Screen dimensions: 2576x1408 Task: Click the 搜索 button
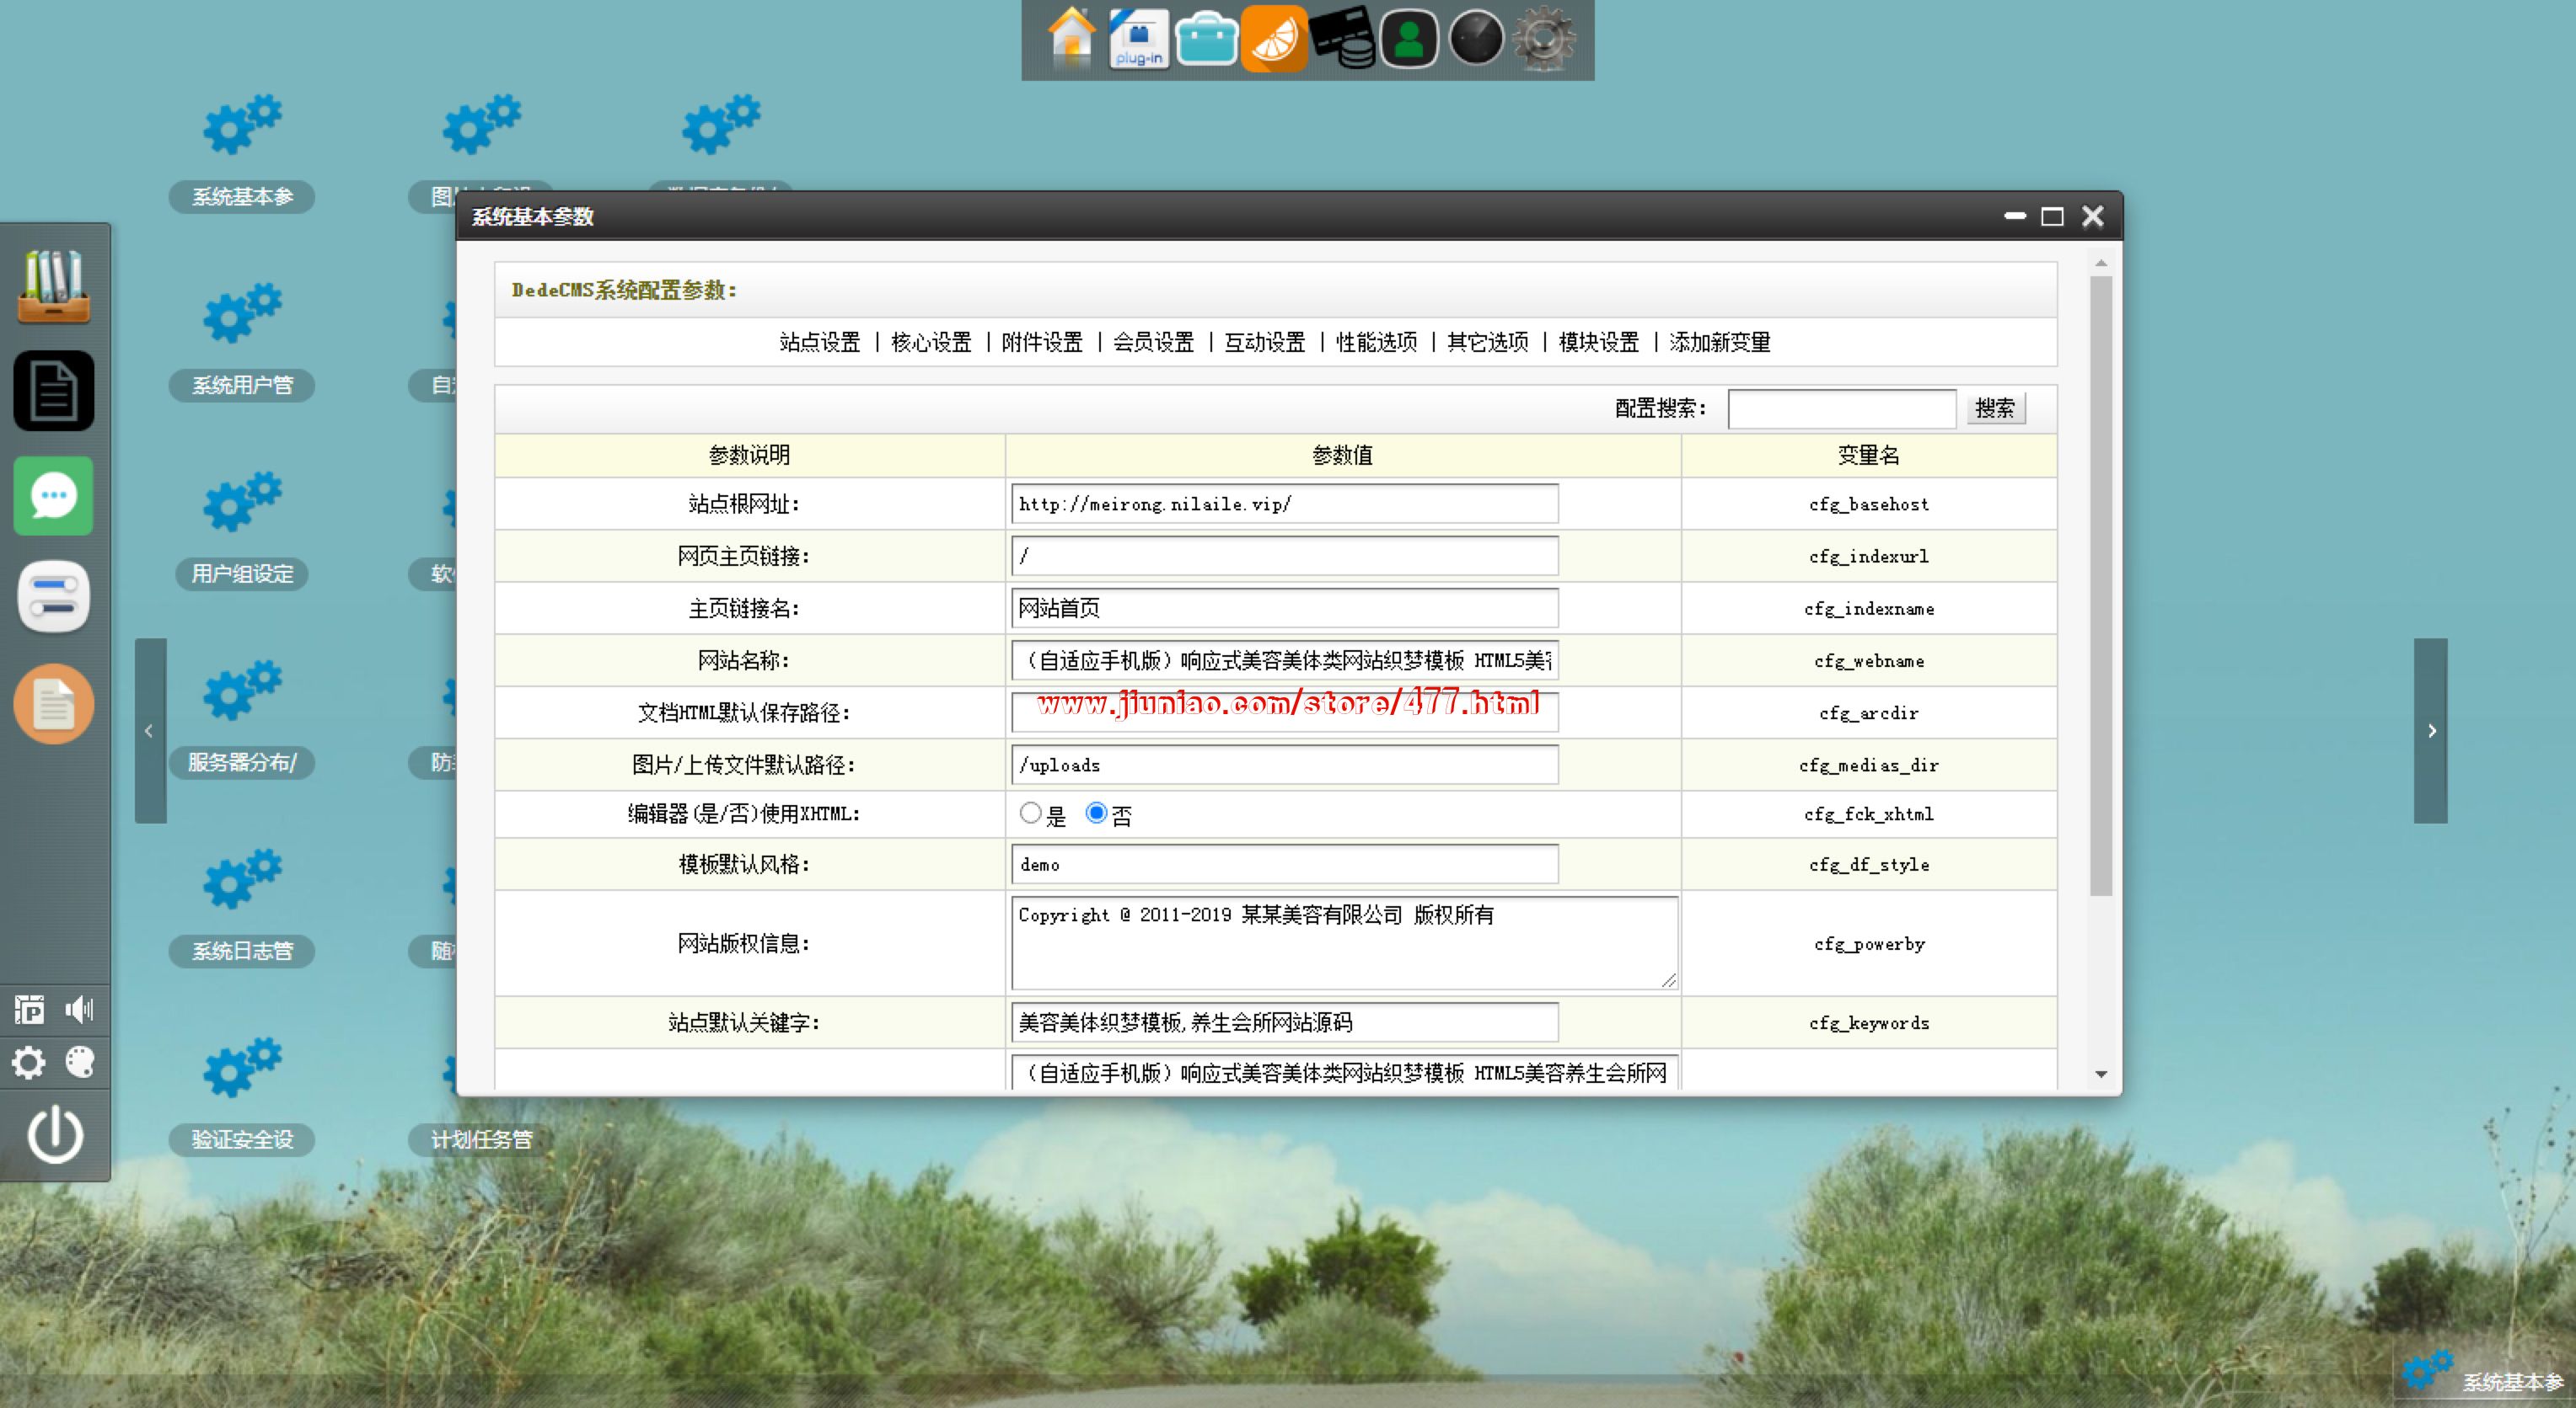click(x=1995, y=408)
